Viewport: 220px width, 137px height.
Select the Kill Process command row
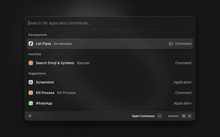click(45, 93)
